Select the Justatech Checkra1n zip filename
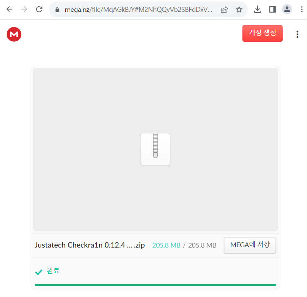 click(90, 245)
